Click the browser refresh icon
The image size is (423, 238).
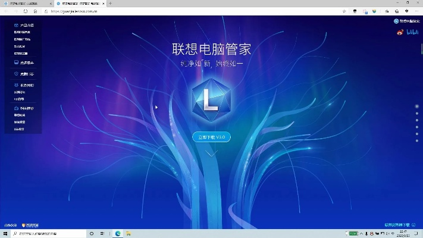26,11
